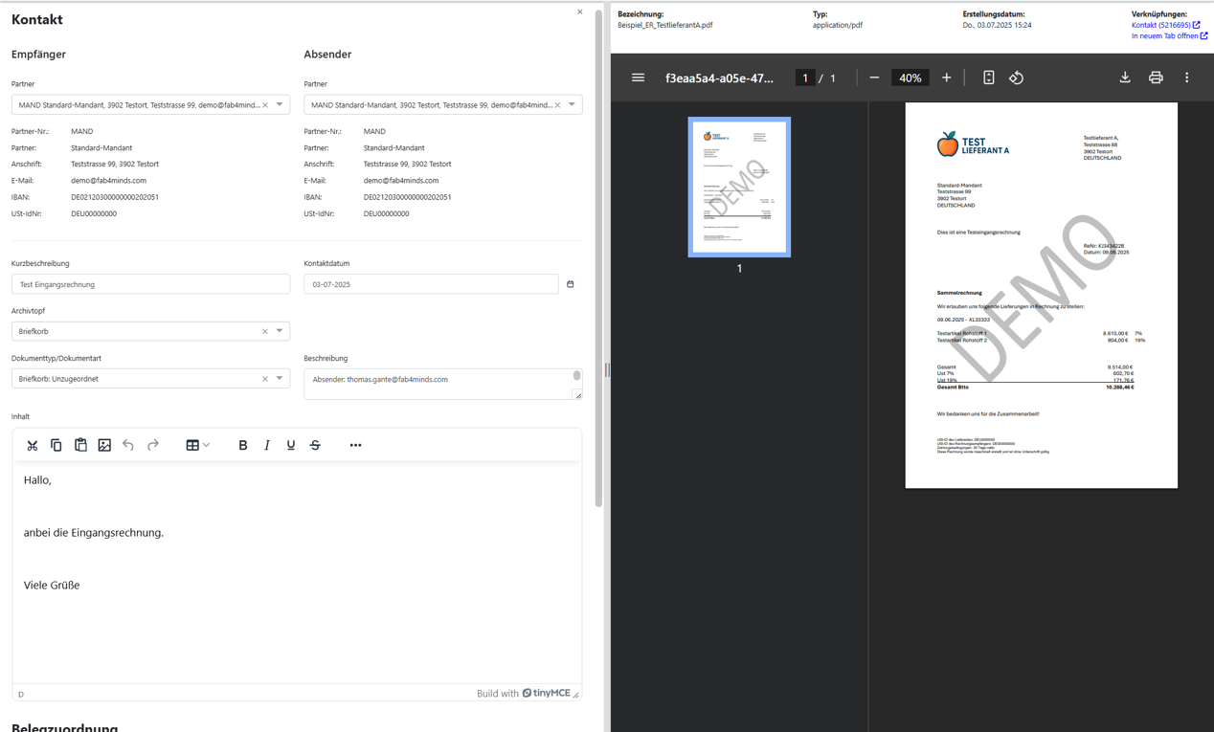The height and width of the screenshot is (732, 1214).
Task: Open the Dokumenttyp/Dokumentart dropdown
Action: tap(280, 379)
